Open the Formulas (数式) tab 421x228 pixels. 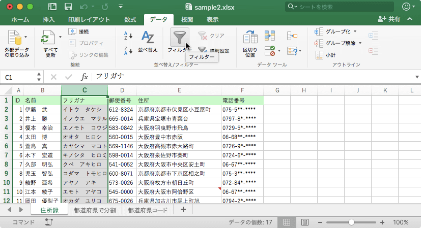coord(130,20)
